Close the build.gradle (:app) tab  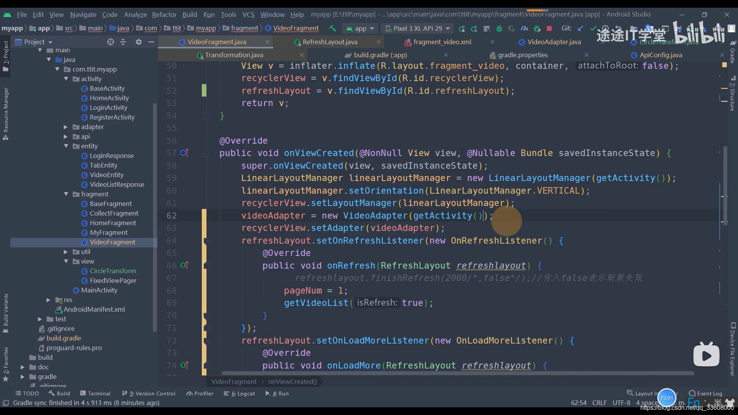tap(446, 55)
